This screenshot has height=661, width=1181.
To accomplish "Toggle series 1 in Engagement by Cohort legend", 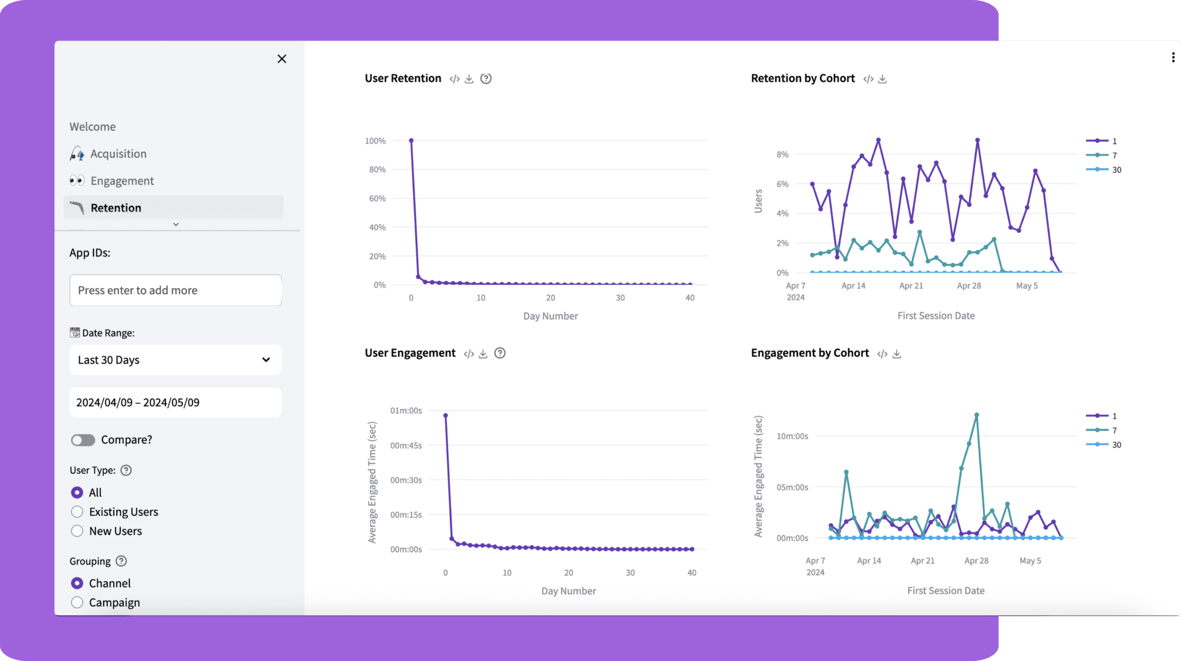I will (x=1102, y=416).
